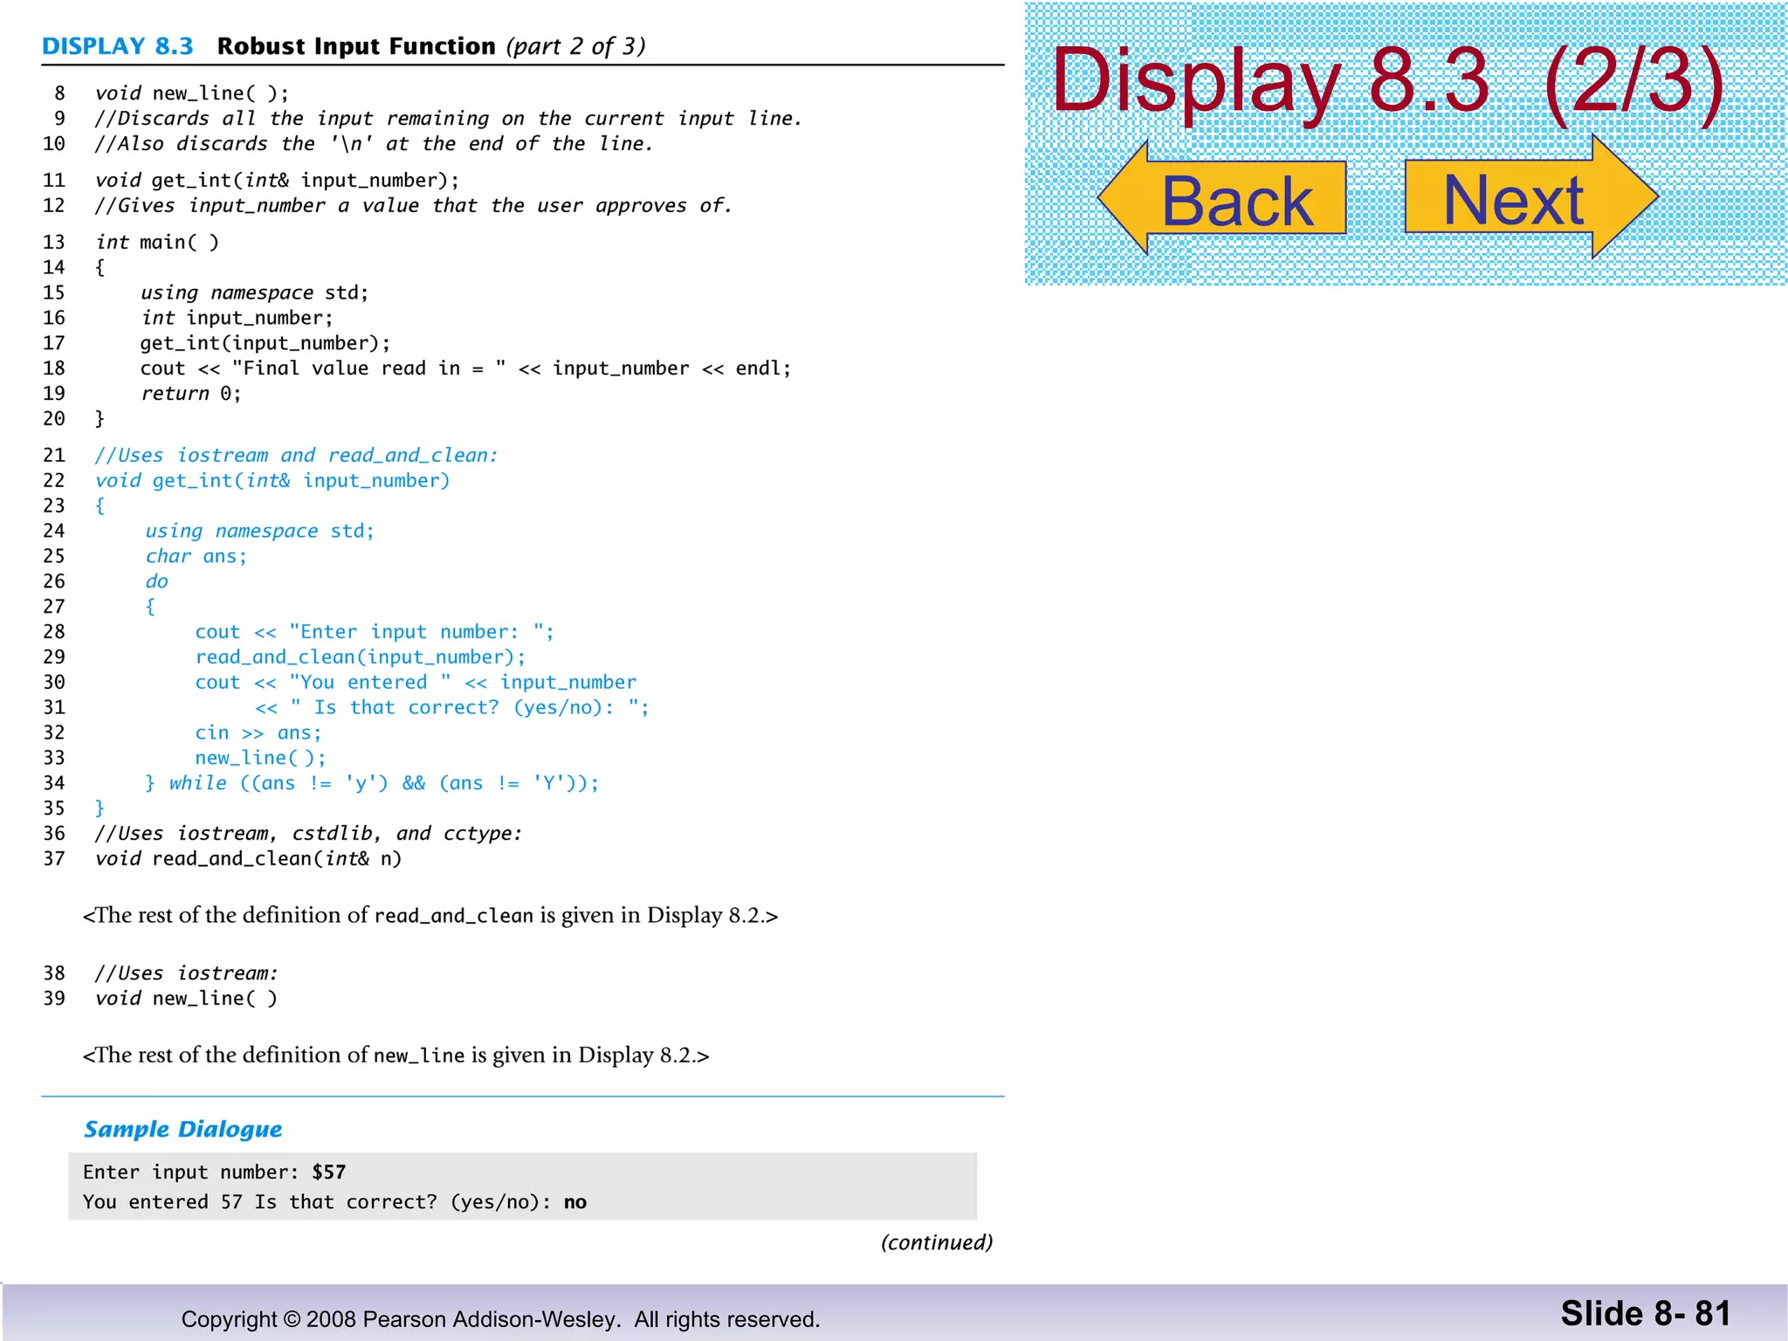
Task: Click comment '//Gives input_number a value'
Action: (x=414, y=206)
